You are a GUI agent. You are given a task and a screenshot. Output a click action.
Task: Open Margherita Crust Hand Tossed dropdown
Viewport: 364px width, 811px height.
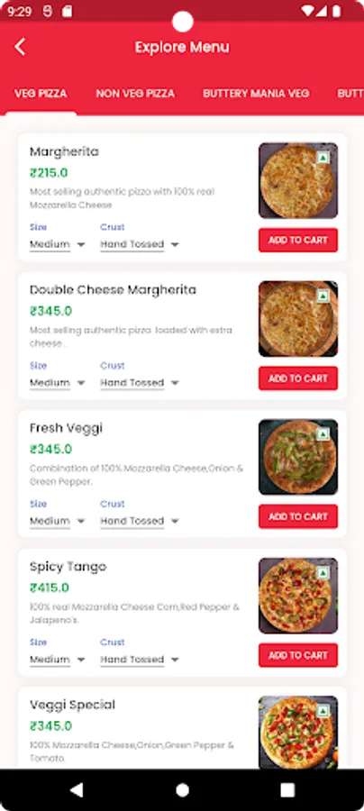pyautogui.click(x=140, y=244)
